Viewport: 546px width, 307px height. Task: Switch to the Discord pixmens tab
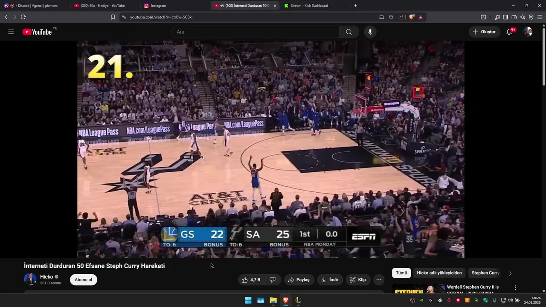(35, 6)
